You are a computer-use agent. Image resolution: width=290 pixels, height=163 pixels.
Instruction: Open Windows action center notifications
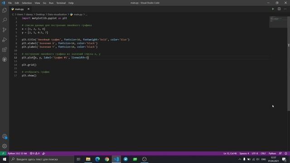click(284, 159)
